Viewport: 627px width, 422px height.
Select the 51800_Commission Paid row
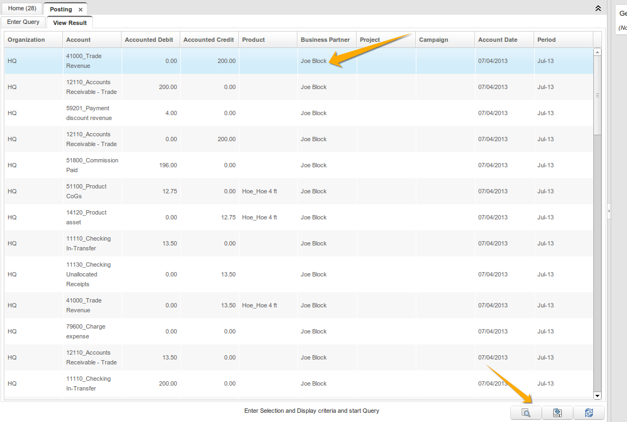pyautogui.click(x=92, y=165)
